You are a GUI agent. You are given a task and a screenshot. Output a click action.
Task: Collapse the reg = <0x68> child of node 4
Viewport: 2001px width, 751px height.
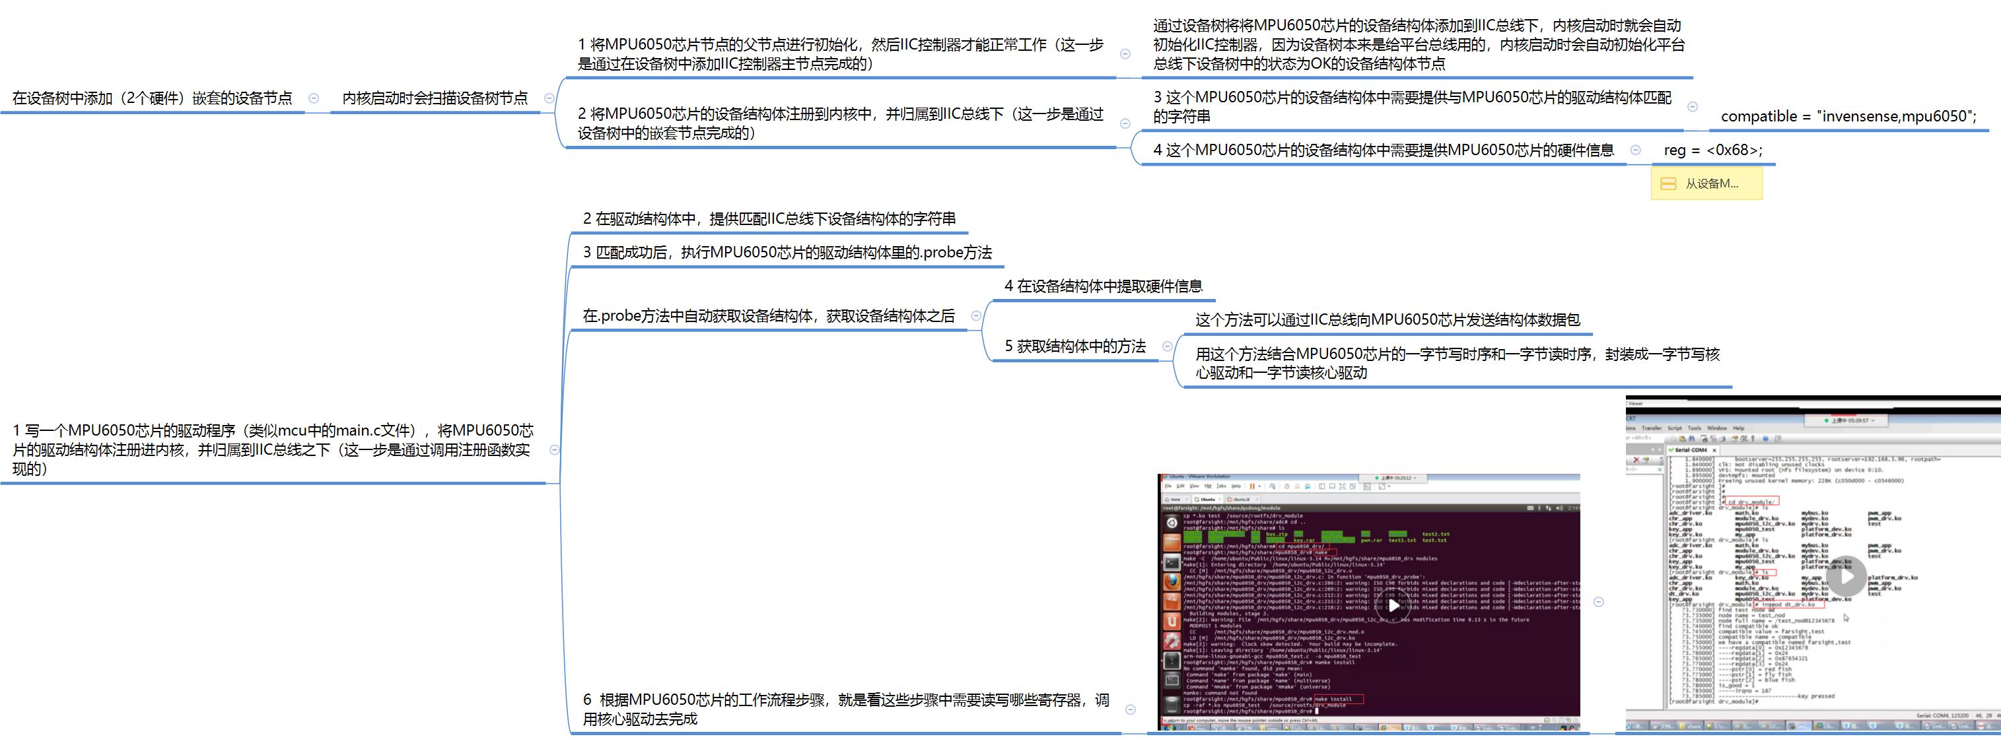coord(1635,150)
